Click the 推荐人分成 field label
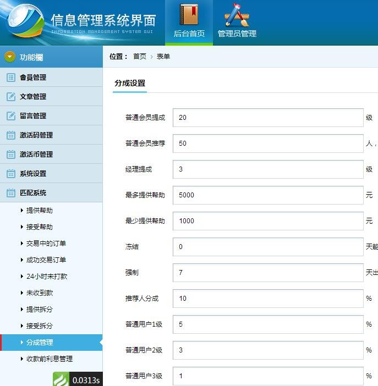 point(142,299)
